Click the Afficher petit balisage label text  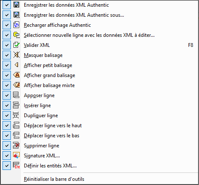click(x=48, y=65)
